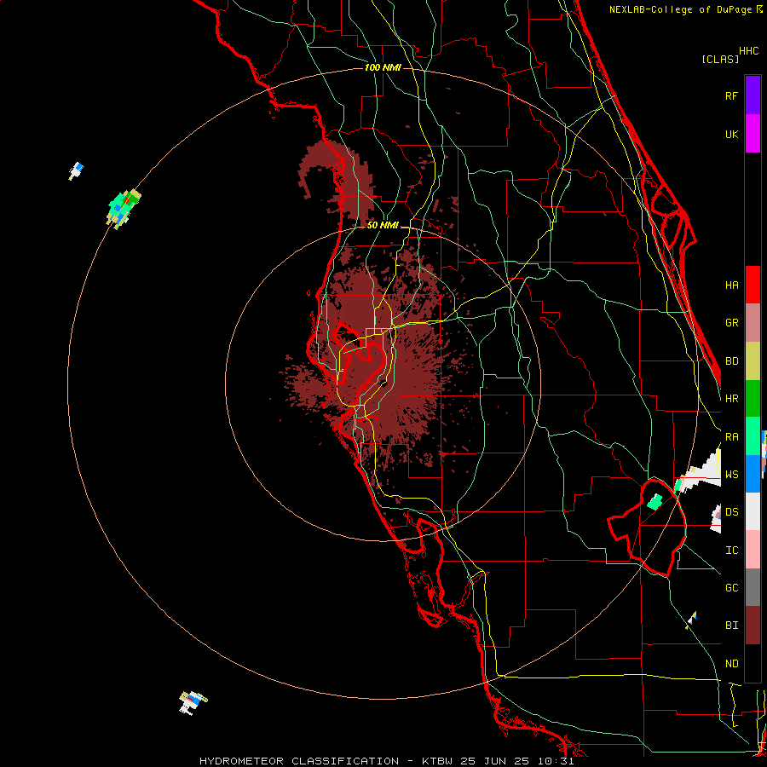
Task: Pick the yellow BD color swatch
Action: click(x=753, y=360)
